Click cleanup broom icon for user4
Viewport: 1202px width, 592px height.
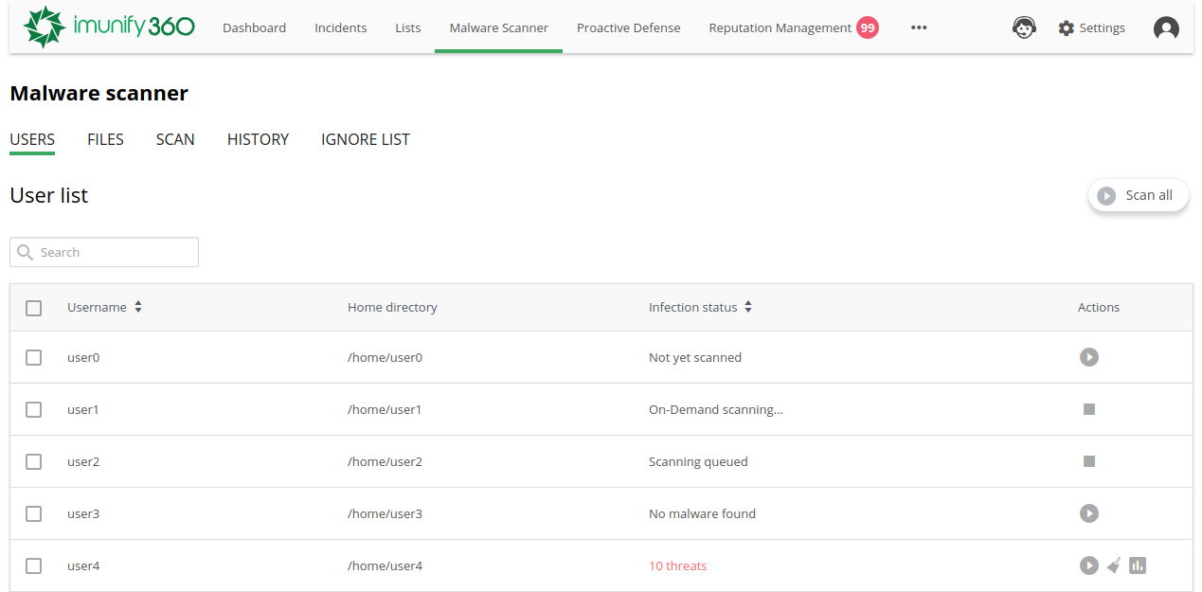1114,565
